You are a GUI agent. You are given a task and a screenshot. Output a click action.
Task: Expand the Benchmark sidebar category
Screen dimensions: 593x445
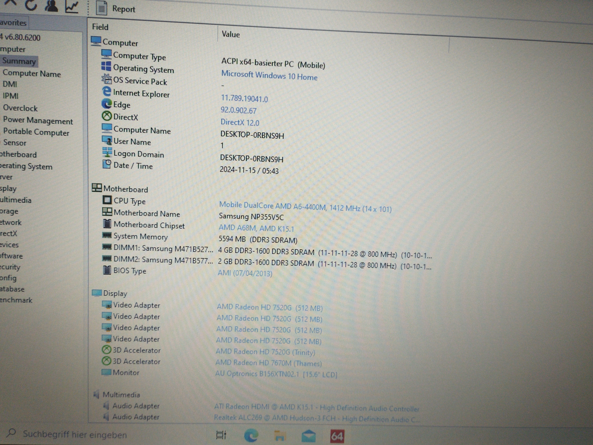pos(16,300)
